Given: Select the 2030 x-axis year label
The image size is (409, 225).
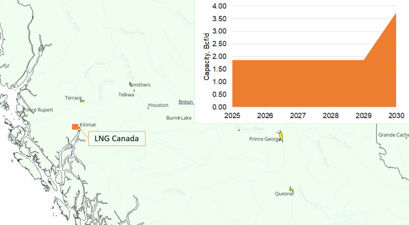Looking at the screenshot, I should pos(395,116).
